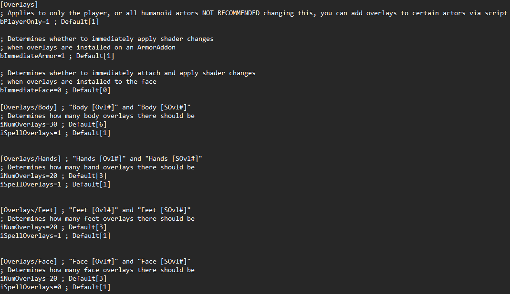Click iNumOverlays=20 in Hands section
Screen dimensions: 510x294
(x=29, y=176)
